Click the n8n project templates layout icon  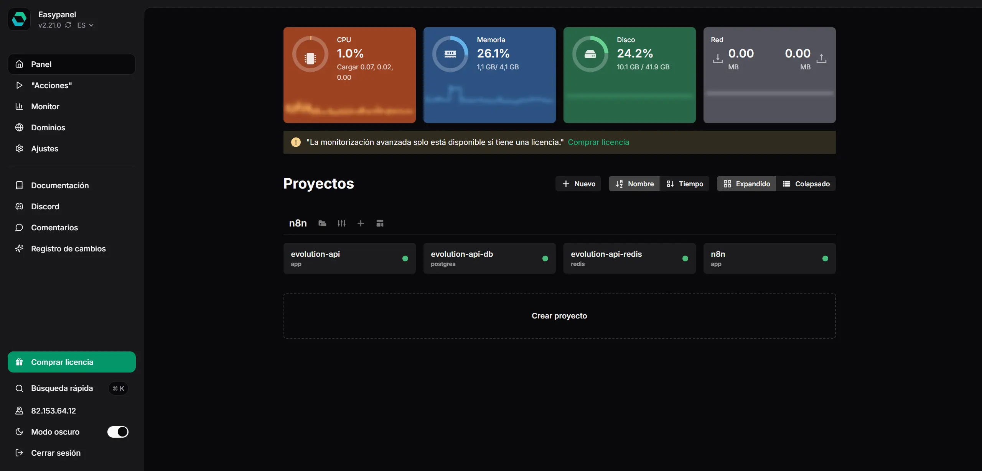pos(380,223)
